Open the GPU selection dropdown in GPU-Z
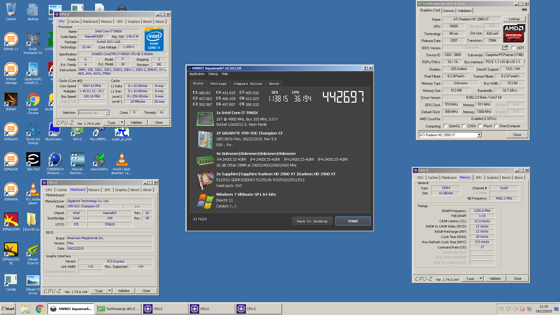Screen dimensions: 560x315 (479, 135)
